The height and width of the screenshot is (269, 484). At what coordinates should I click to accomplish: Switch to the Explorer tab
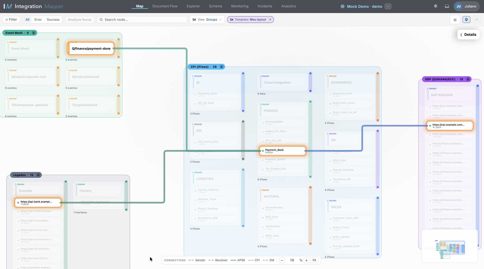193,6
